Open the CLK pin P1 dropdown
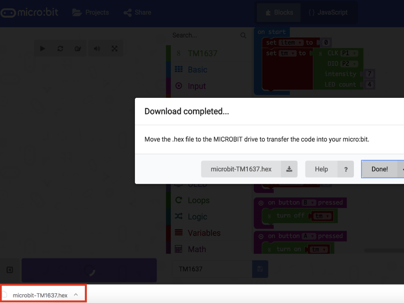 point(349,53)
